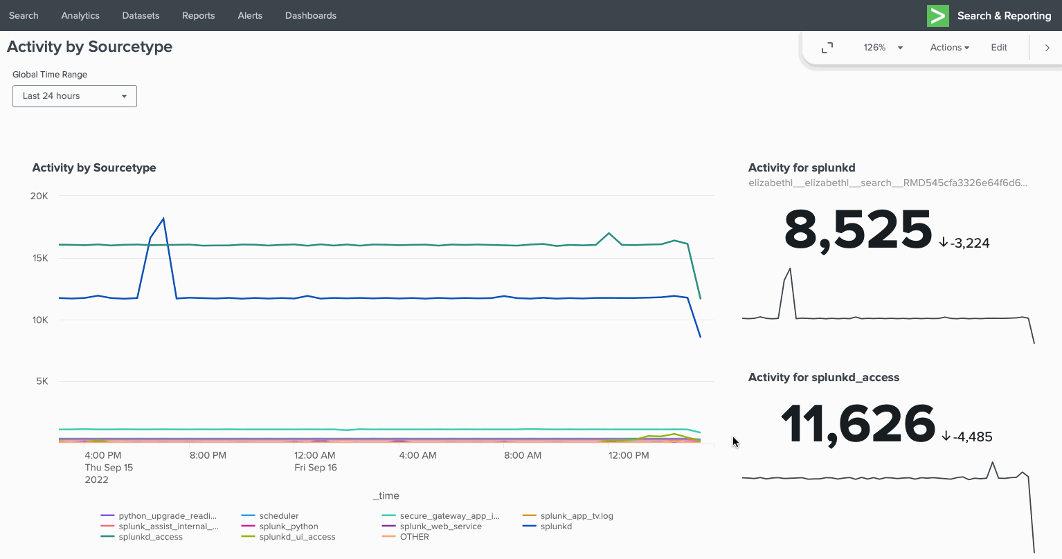Open the Search menu item
The width and height of the screenshot is (1062, 559).
(24, 15)
